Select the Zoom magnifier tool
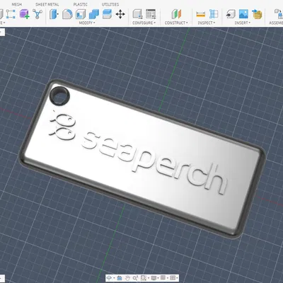Viewport: 283px width, 283px height. (x=135, y=278)
